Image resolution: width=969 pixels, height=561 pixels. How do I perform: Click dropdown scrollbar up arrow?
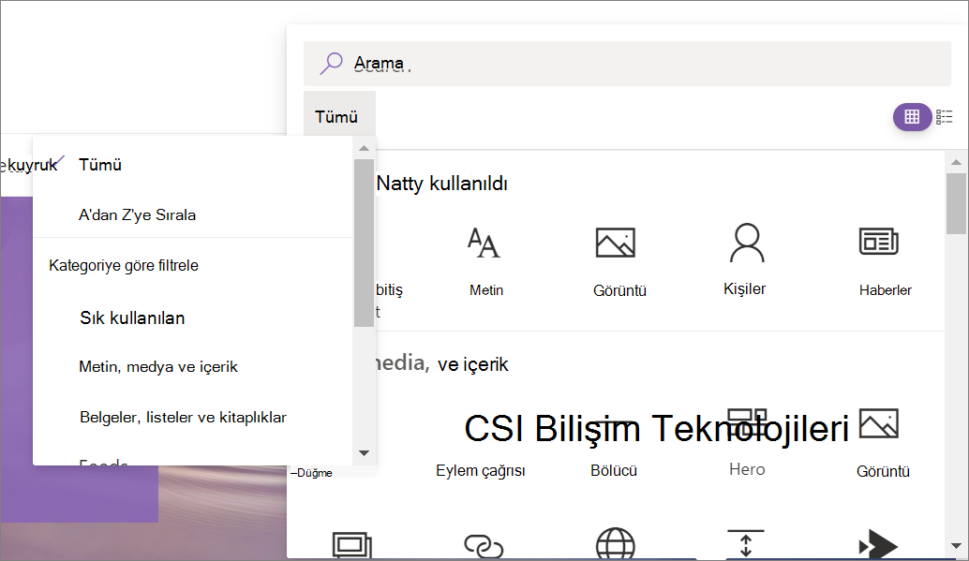[x=364, y=148]
